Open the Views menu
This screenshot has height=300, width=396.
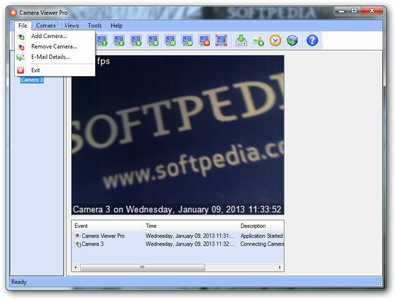pos(72,26)
